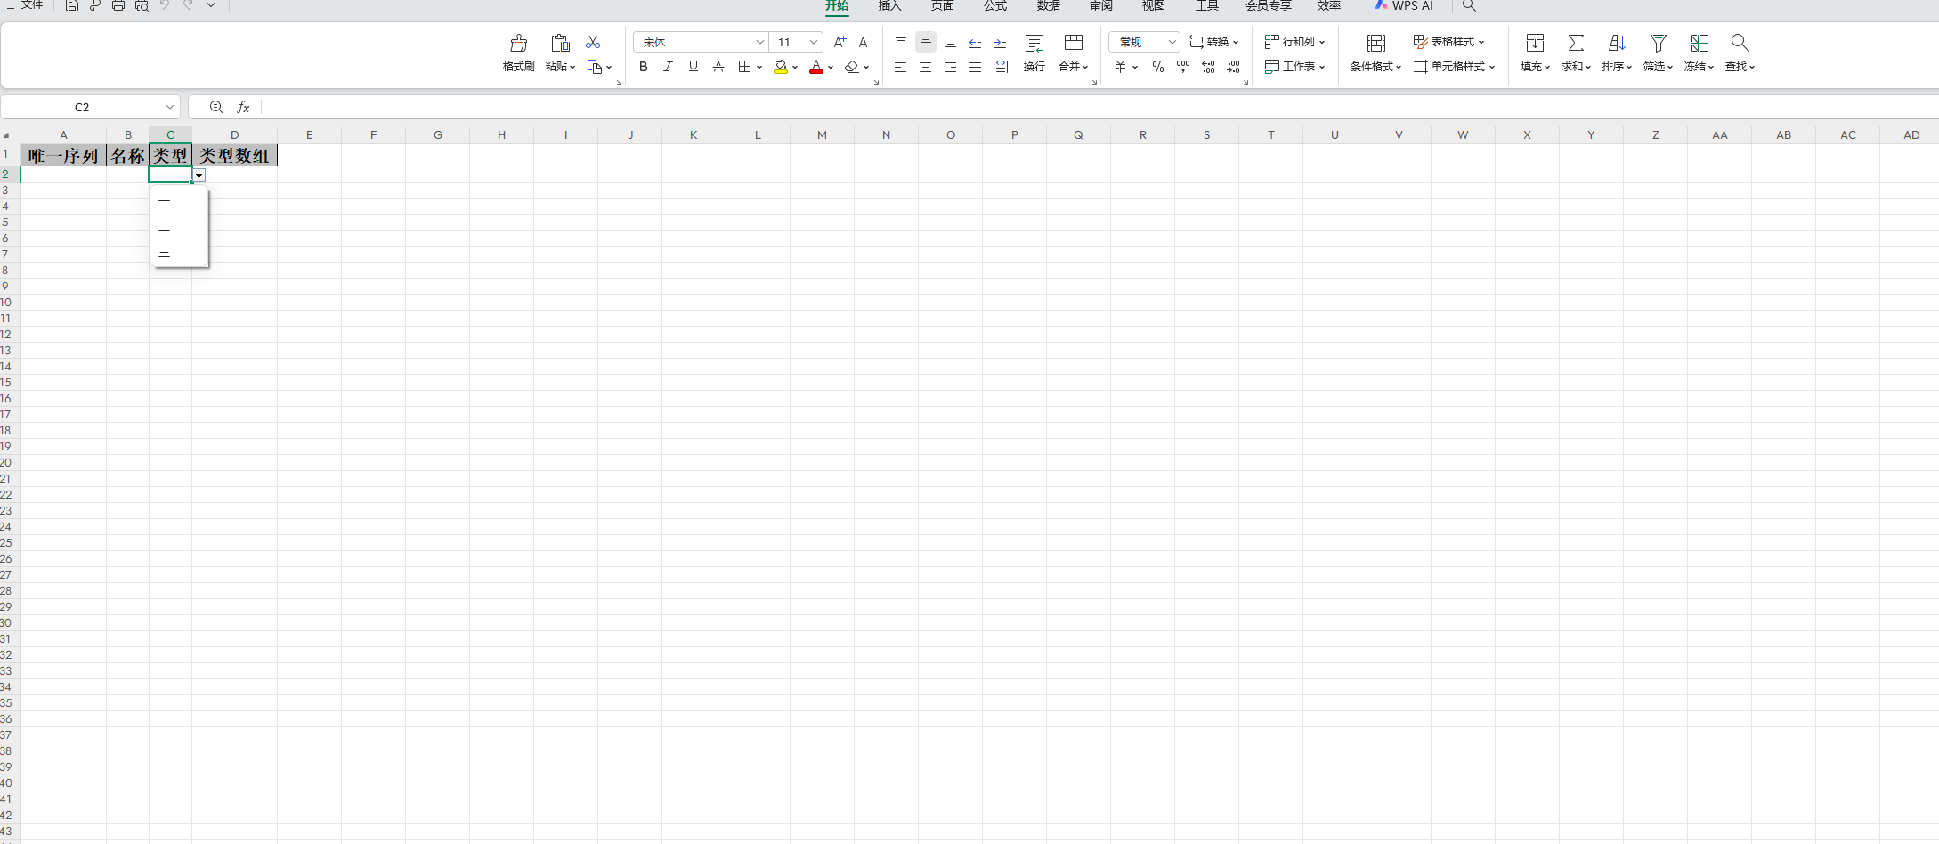
Task: Toggle top vertical alignment
Action: click(901, 42)
